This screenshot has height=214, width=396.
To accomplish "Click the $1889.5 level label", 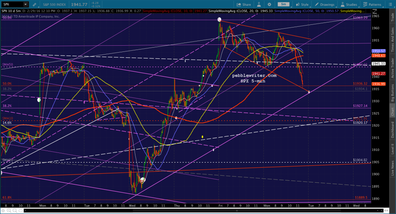I will pos(361,198).
